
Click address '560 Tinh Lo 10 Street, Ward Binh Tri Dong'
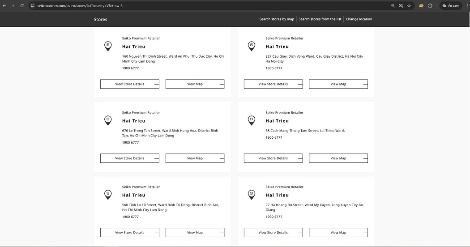tap(171, 208)
